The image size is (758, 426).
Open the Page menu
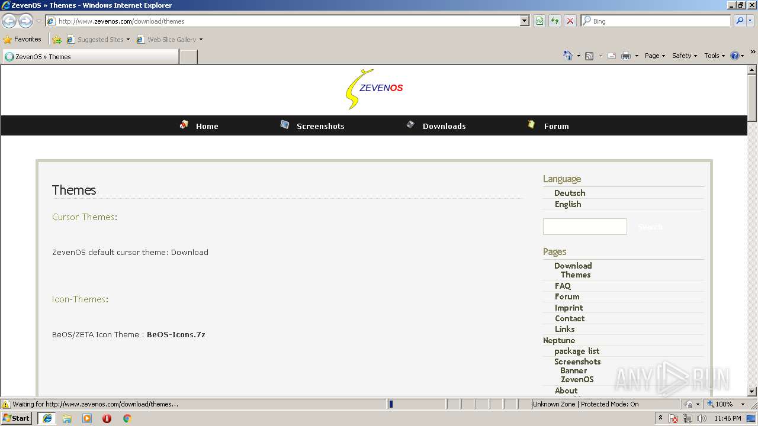[654, 56]
